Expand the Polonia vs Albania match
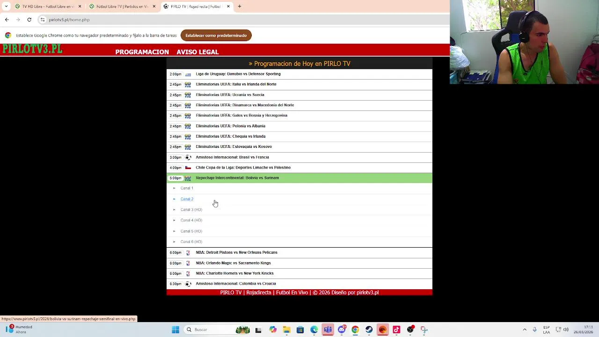The height and width of the screenshot is (337, 599). pyautogui.click(x=299, y=126)
